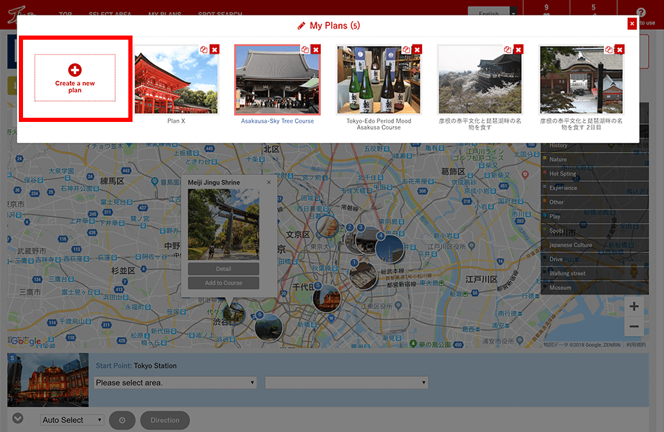Open the 利用規約 map terms link

(x=637, y=345)
